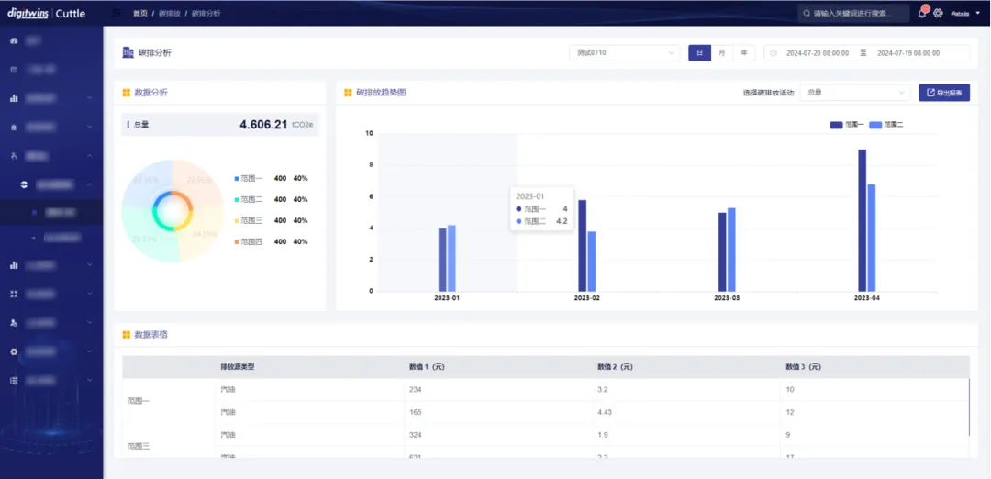
Task: Click the end date 2024-07-19 08:00:00 field
Action: point(908,53)
